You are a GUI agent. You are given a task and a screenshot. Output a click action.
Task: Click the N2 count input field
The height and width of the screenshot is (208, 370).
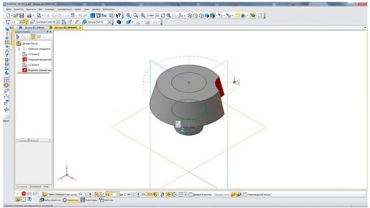click(x=113, y=194)
